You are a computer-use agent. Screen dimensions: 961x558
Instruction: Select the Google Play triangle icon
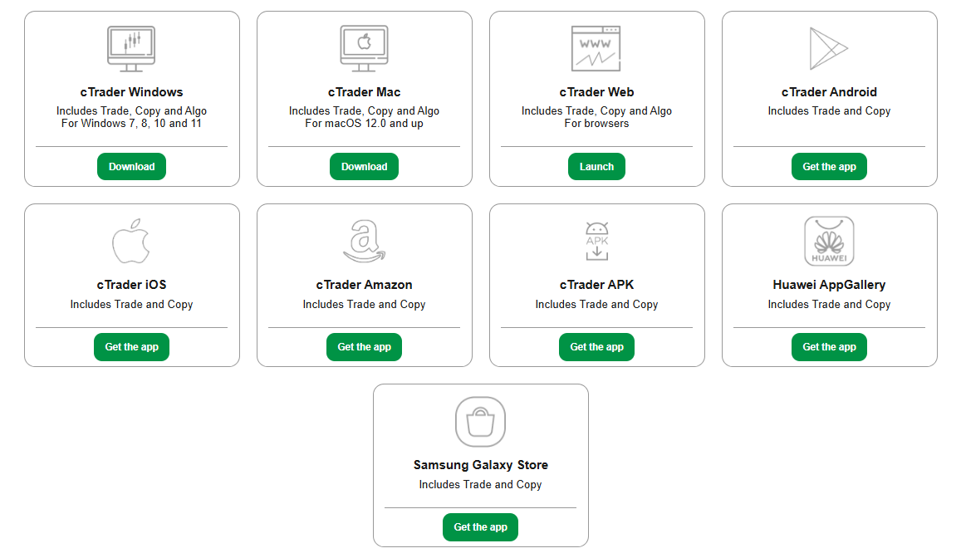point(829,48)
